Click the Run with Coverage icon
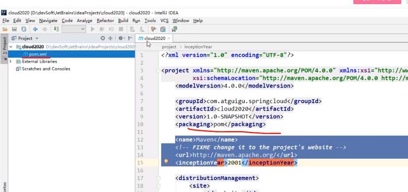Image resolution: width=408 pixels, height=192 pixels. click(x=112, y=29)
